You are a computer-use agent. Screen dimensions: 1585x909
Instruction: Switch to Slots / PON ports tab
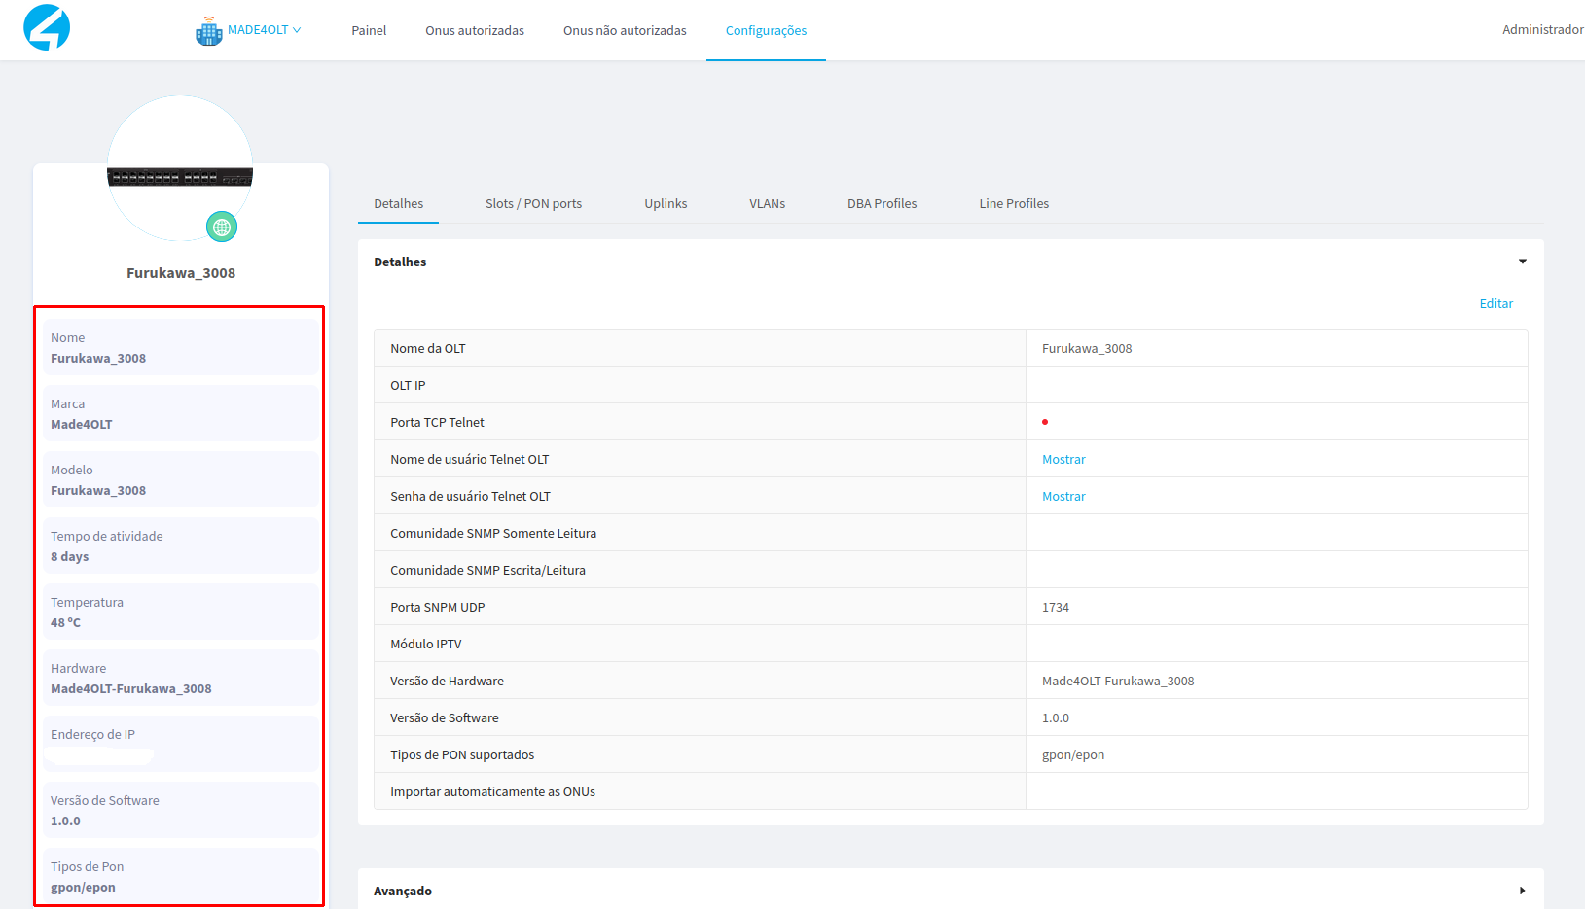(x=533, y=203)
